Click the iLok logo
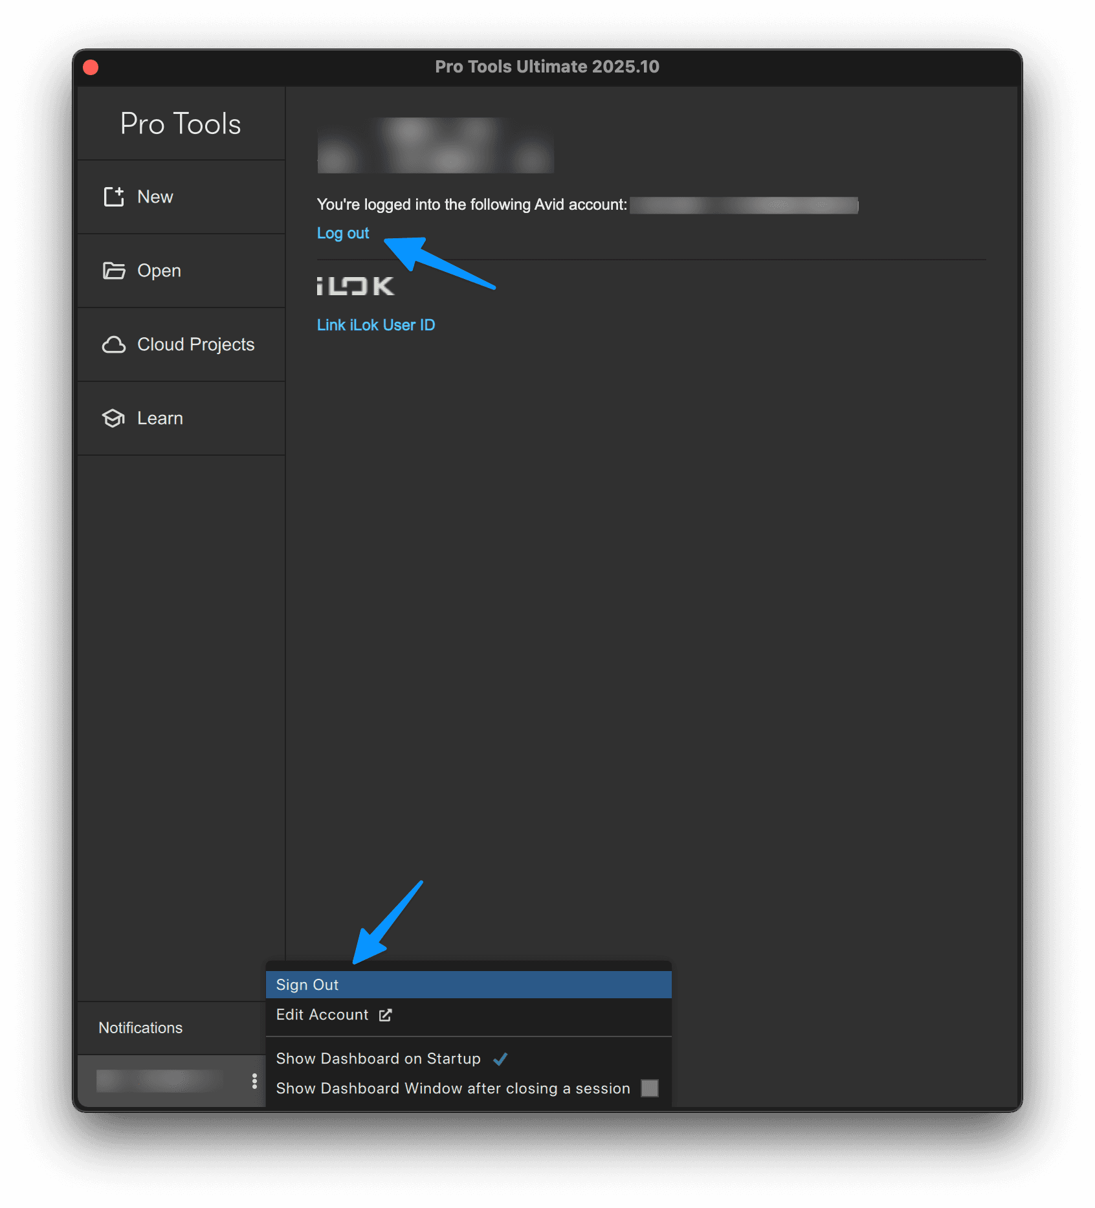Screen dimensions: 1095x1208 [355, 286]
